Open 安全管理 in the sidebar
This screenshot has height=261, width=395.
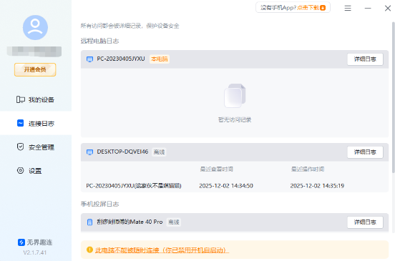tap(36, 147)
